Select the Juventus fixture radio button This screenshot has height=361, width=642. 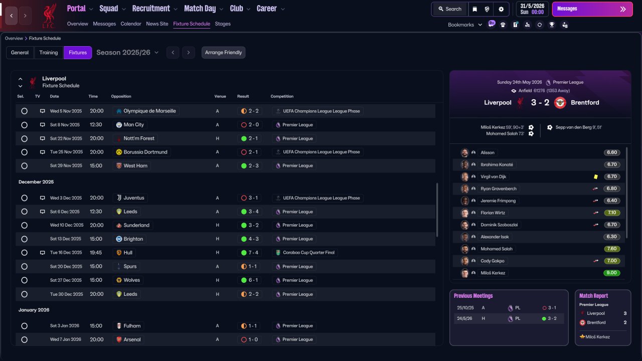tap(24, 198)
